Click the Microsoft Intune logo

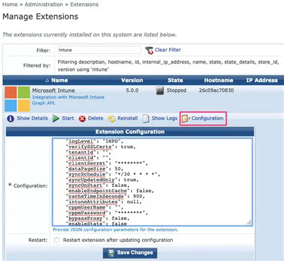pyautogui.click(x=17, y=99)
